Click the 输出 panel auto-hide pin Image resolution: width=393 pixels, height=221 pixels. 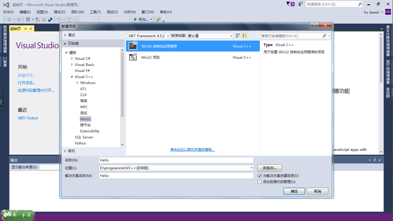click(375, 160)
